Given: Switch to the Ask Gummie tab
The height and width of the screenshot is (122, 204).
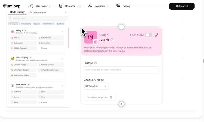Looking at the screenshot, I should [38, 13].
